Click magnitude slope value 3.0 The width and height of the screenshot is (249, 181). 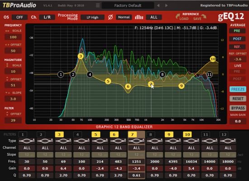point(13,99)
